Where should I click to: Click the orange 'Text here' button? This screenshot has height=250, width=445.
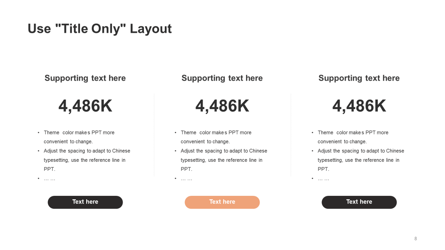pyautogui.click(x=222, y=202)
